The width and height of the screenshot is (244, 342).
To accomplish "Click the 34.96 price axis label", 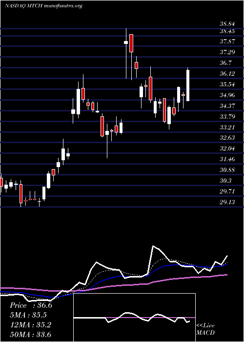I will pyautogui.click(x=227, y=95).
